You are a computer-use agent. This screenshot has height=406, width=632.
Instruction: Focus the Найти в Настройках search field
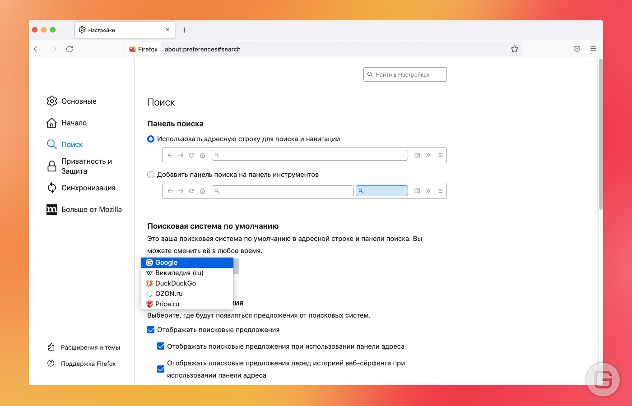click(x=405, y=74)
